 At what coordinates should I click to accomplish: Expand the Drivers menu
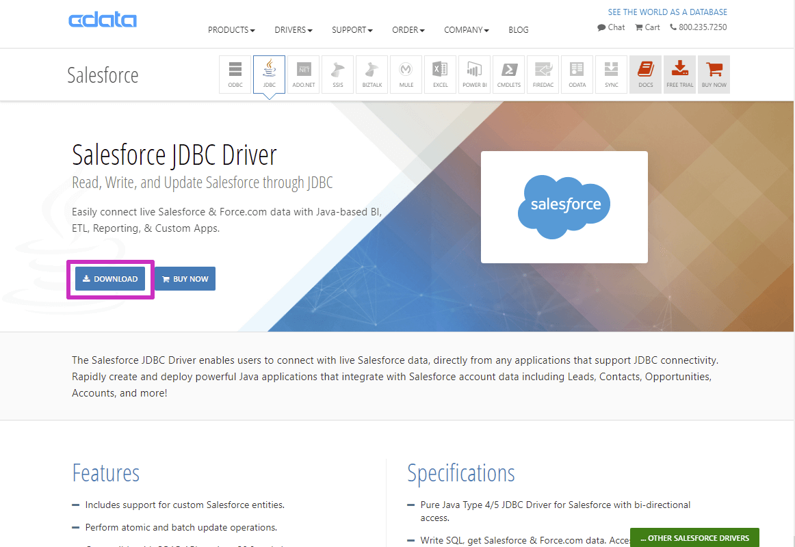pyautogui.click(x=294, y=30)
